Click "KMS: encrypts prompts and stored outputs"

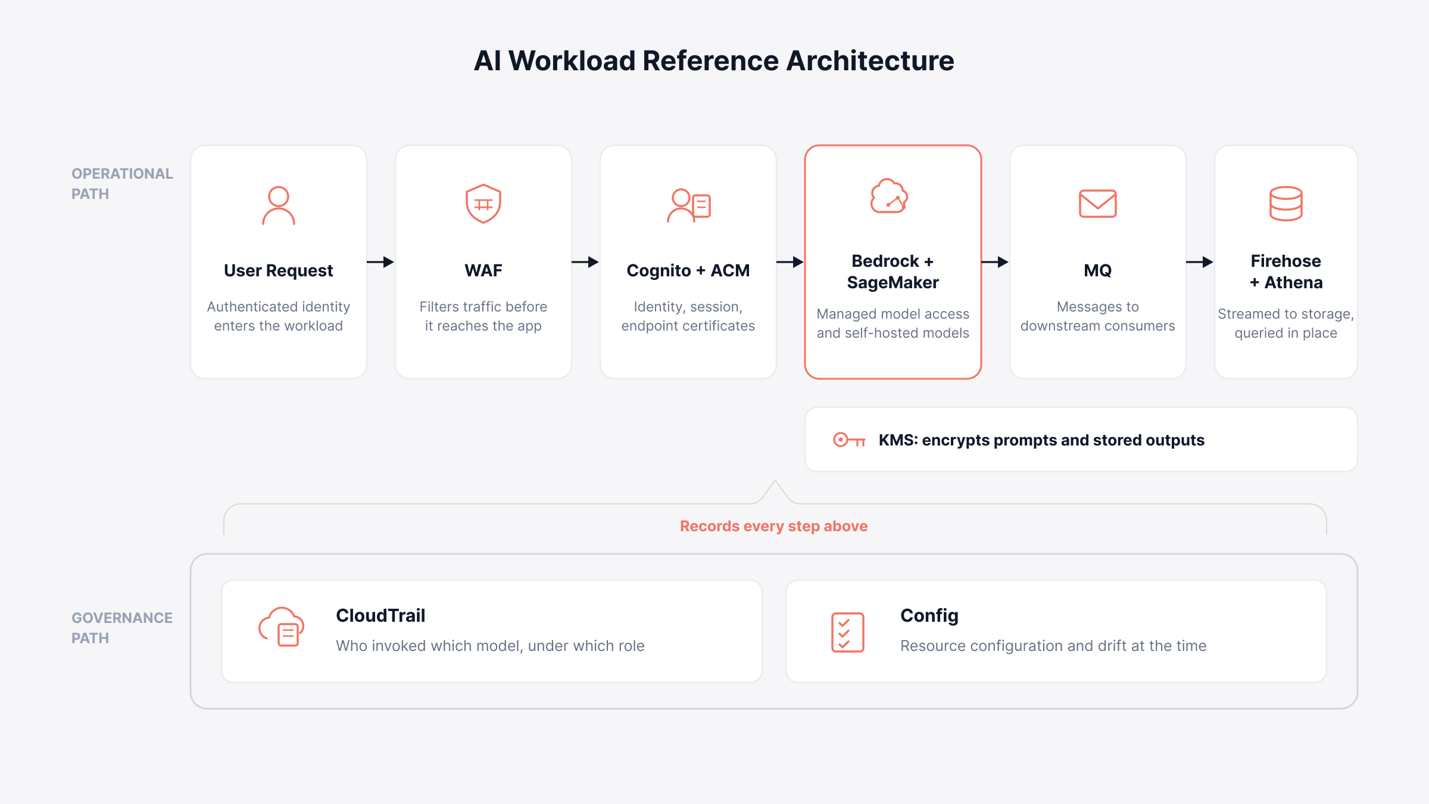click(x=1041, y=440)
